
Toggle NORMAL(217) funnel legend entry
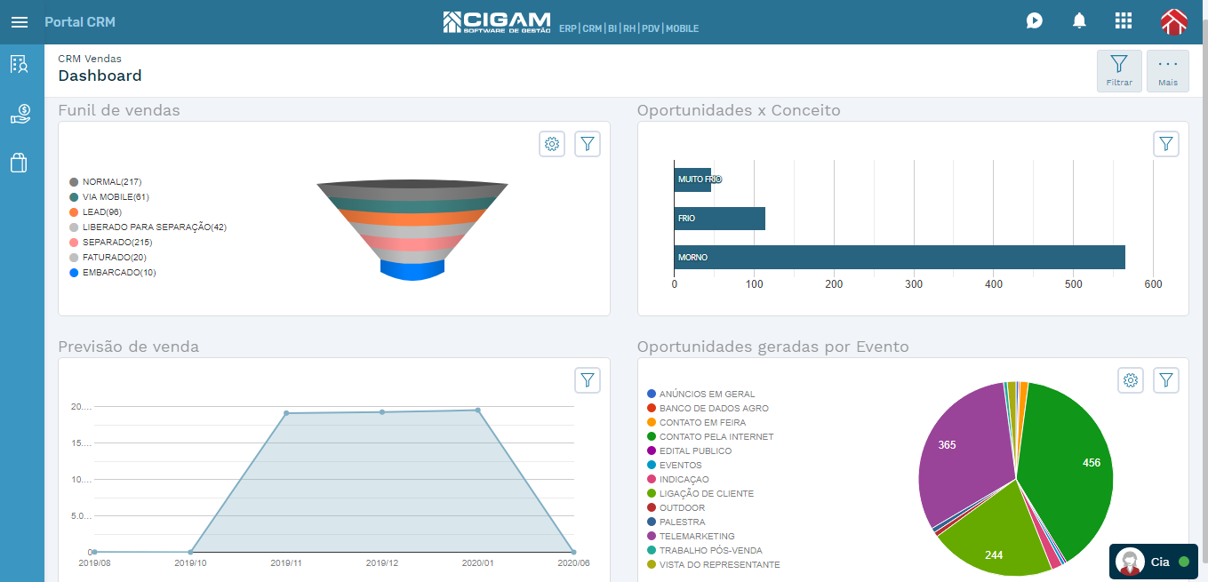[x=106, y=181]
